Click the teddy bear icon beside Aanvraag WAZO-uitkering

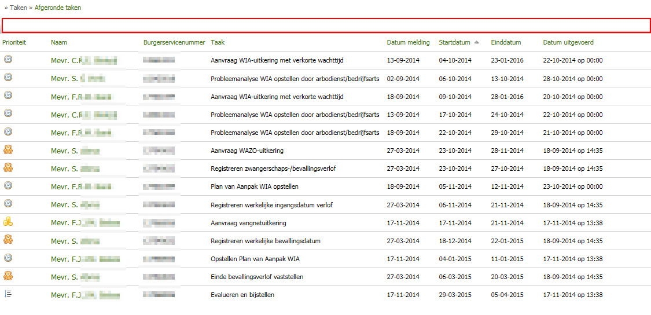8,150
